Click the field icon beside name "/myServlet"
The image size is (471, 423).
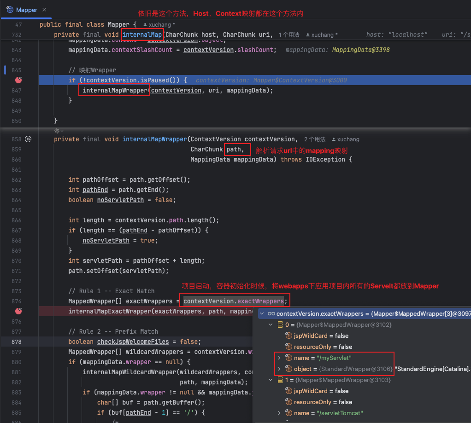pyautogui.click(x=288, y=358)
